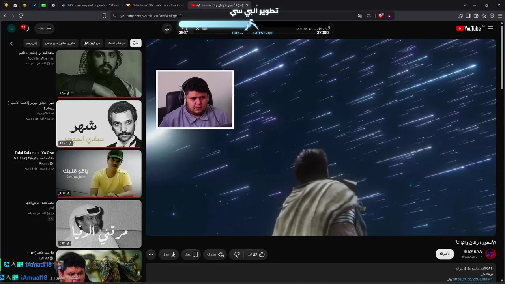The height and width of the screenshot is (284, 505).
Task: Click the main video player
Action: click(x=321, y=137)
